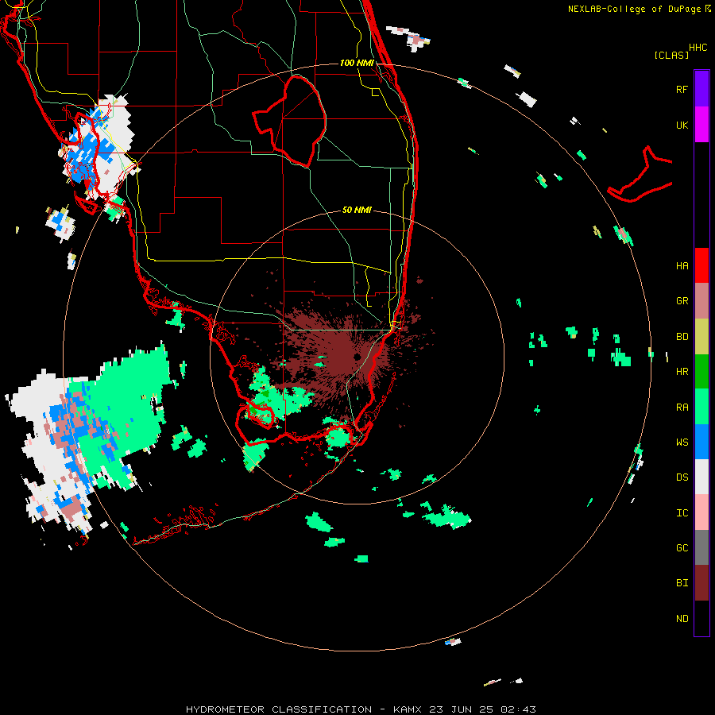Click the 'HA' legend label

tap(682, 266)
